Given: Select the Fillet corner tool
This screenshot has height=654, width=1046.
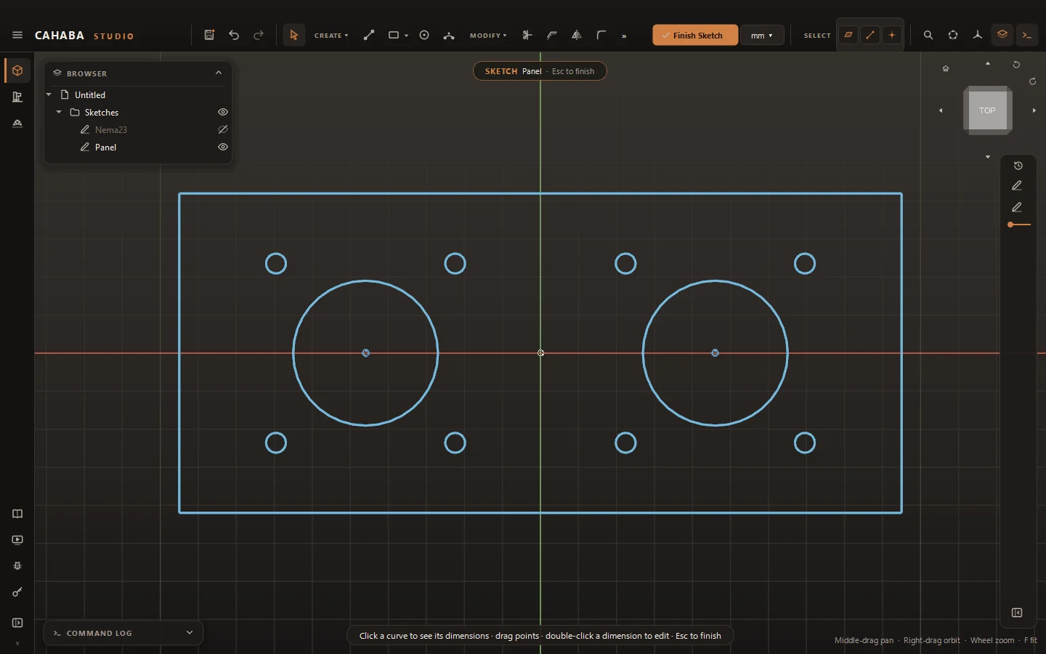Looking at the screenshot, I should (x=601, y=35).
